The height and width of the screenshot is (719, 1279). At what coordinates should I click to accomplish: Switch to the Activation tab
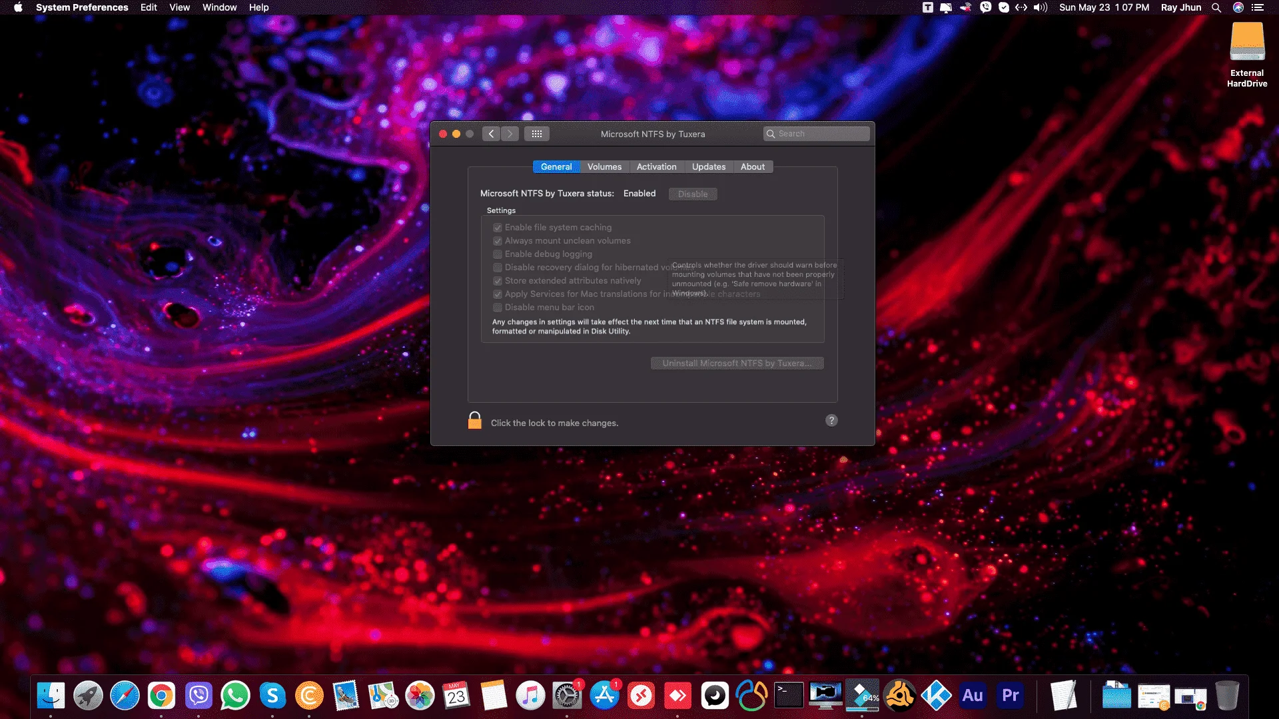pos(656,167)
